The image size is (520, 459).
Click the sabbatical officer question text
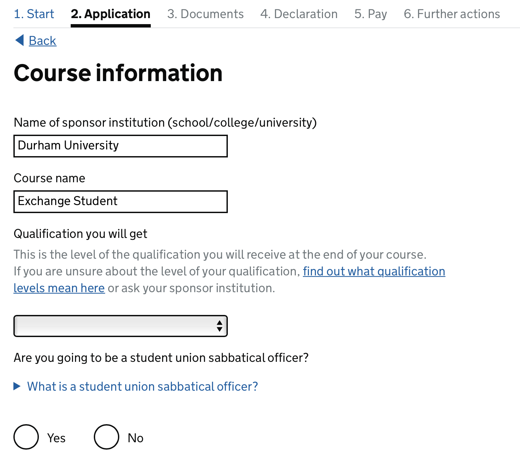[x=161, y=358]
